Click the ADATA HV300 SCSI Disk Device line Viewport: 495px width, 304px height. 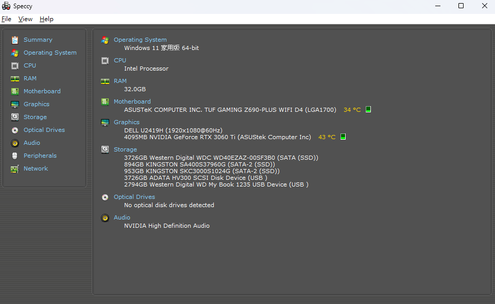(196, 178)
